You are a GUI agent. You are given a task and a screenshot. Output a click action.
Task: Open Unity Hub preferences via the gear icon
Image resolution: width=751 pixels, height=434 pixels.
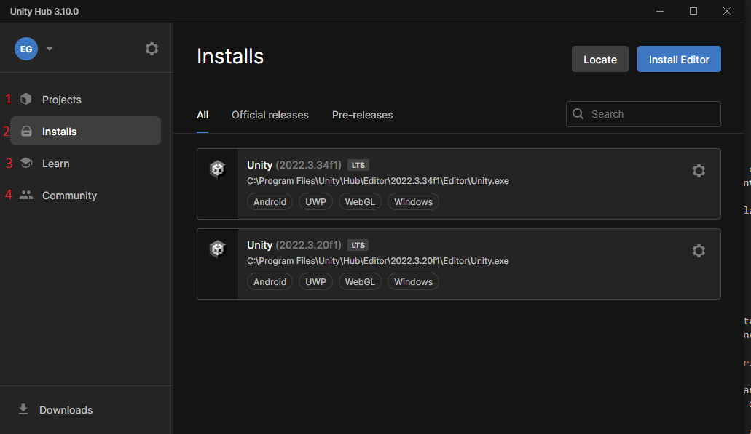click(x=152, y=48)
